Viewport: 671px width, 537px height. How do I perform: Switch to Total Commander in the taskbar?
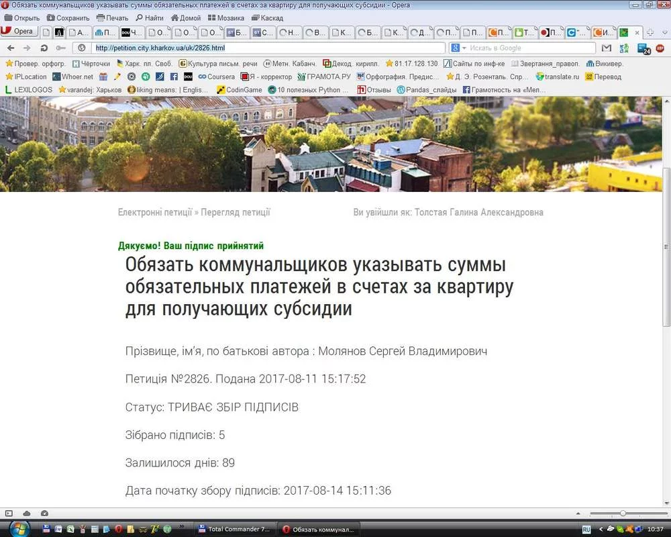(x=234, y=529)
